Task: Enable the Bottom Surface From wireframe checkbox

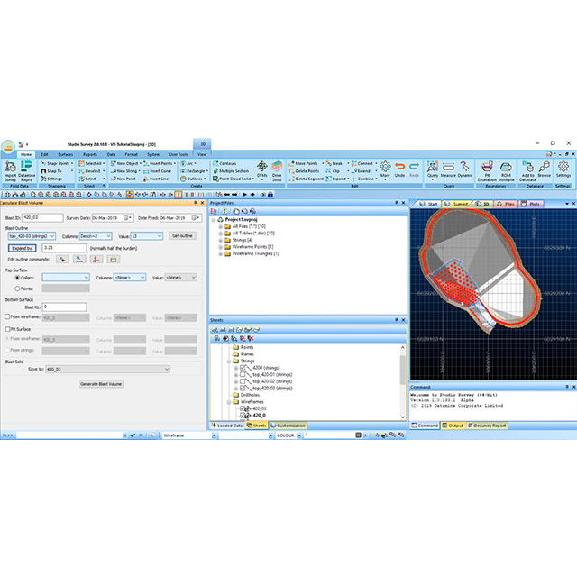Action: tap(7, 317)
